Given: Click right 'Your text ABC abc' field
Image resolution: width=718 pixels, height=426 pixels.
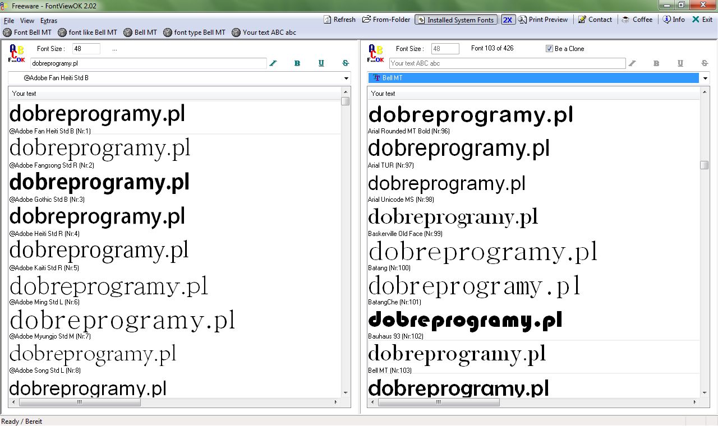Looking at the screenshot, I should (x=508, y=63).
